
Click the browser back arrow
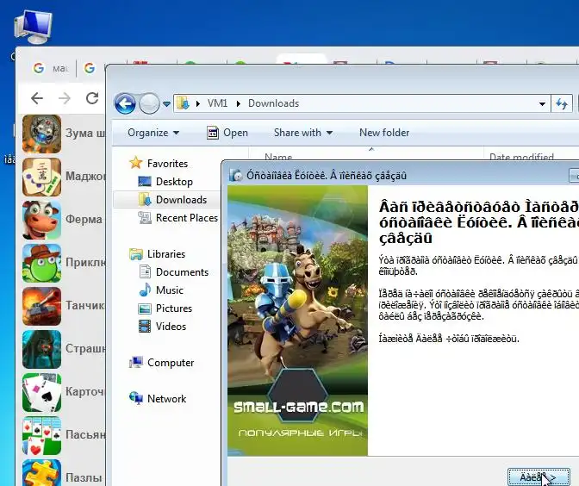pos(37,98)
